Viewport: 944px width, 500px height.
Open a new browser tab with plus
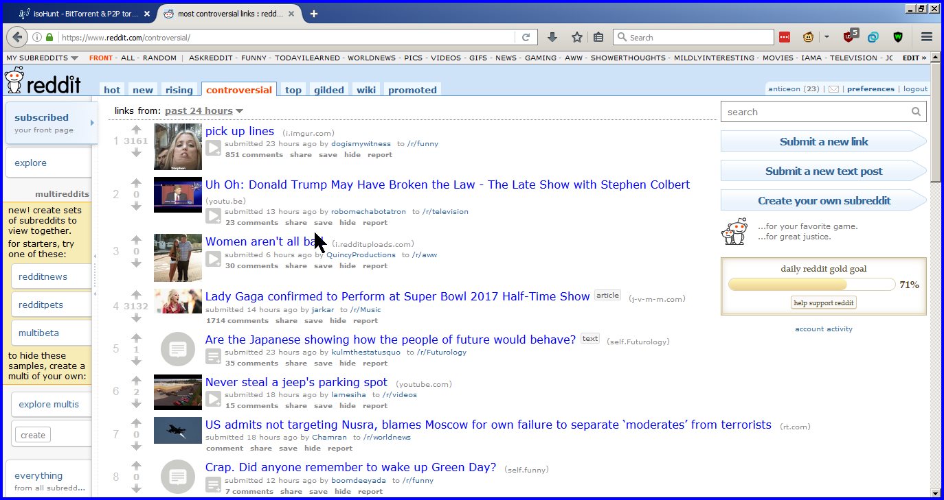[x=314, y=14]
